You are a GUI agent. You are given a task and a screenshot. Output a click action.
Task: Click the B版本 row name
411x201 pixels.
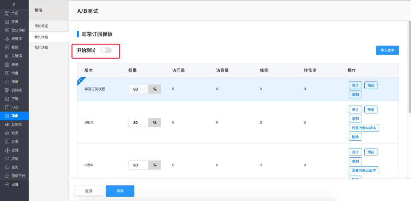[x=89, y=122]
